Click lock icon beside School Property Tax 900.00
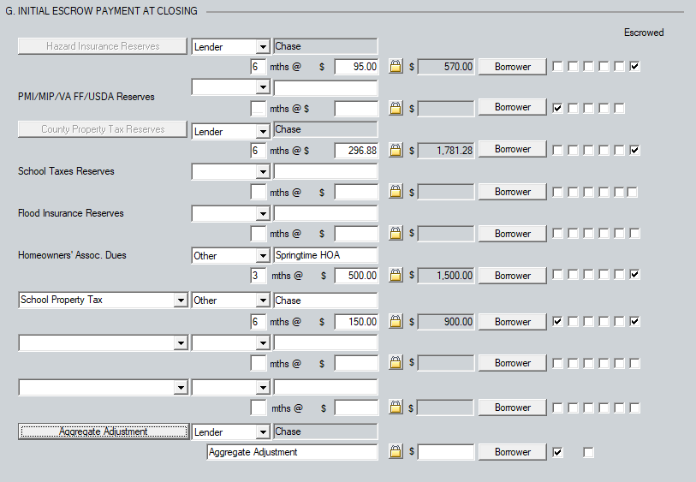 pos(396,322)
